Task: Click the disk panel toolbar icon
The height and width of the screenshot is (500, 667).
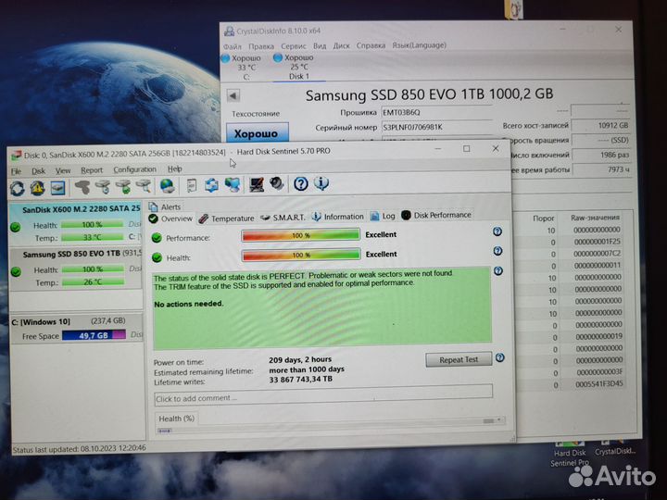Action: [x=57, y=187]
